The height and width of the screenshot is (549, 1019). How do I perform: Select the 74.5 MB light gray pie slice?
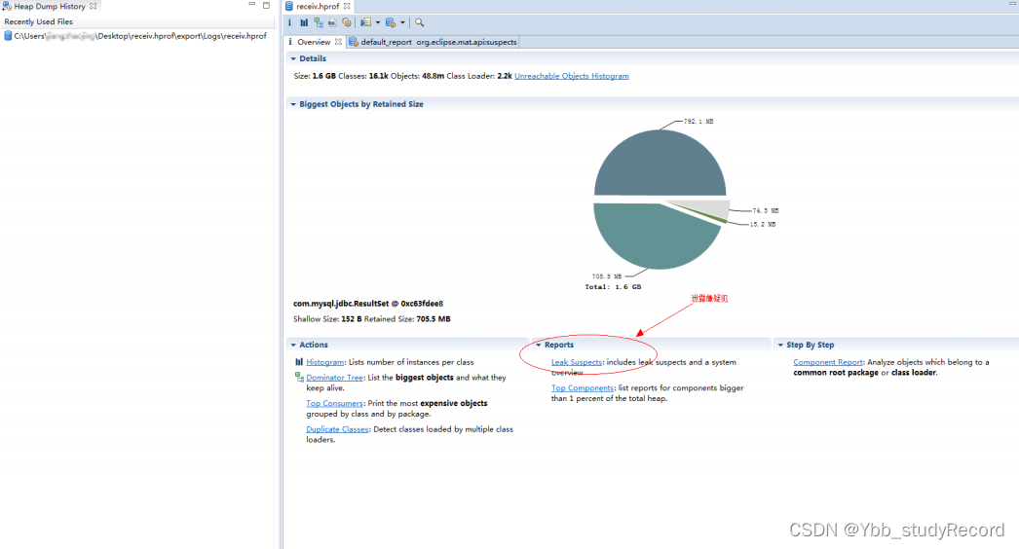tap(711, 209)
